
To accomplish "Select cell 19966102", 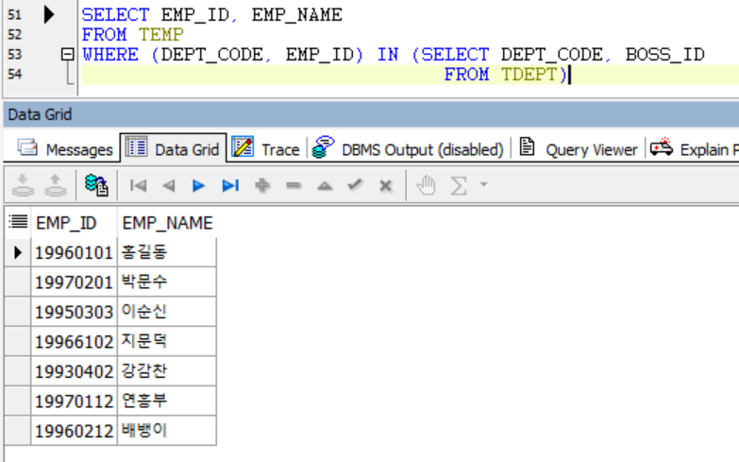I will tap(74, 342).
